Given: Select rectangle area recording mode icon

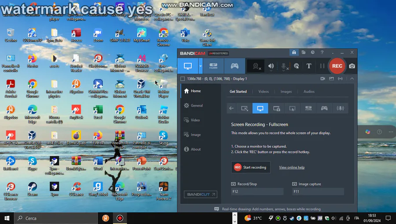Looking at the screenshot, I should (245, 108).
